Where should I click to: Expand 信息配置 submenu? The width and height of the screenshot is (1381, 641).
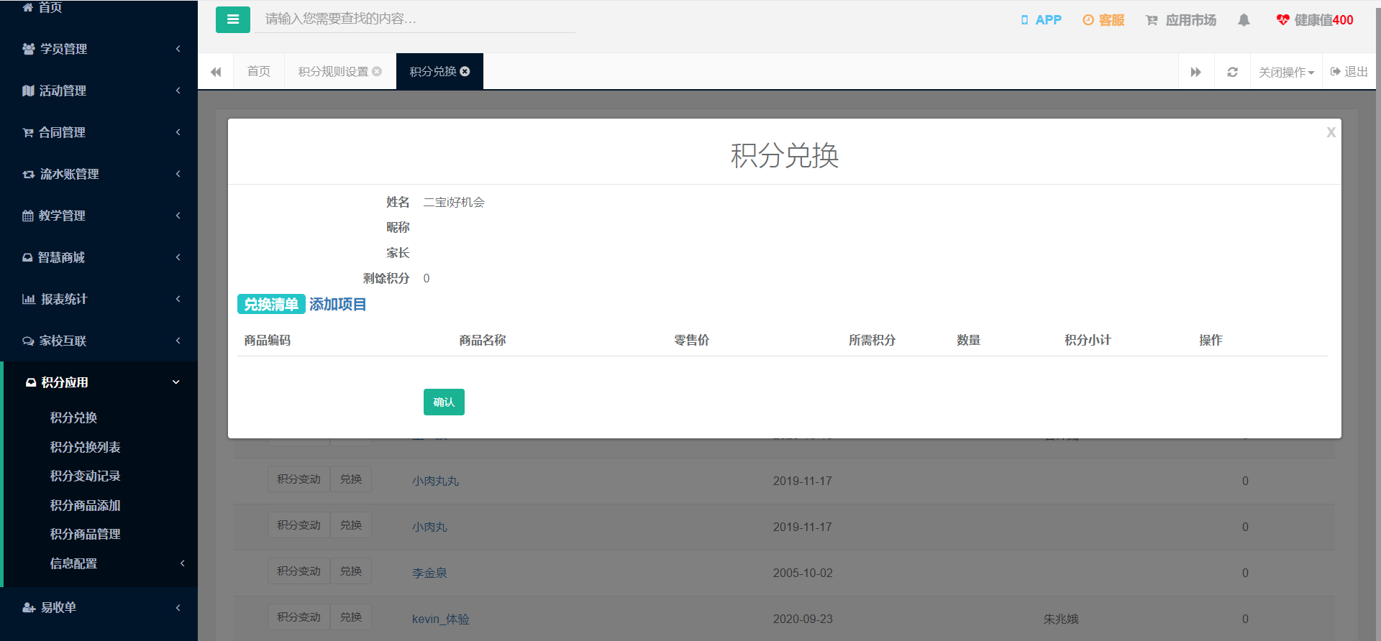click(101, 563)
